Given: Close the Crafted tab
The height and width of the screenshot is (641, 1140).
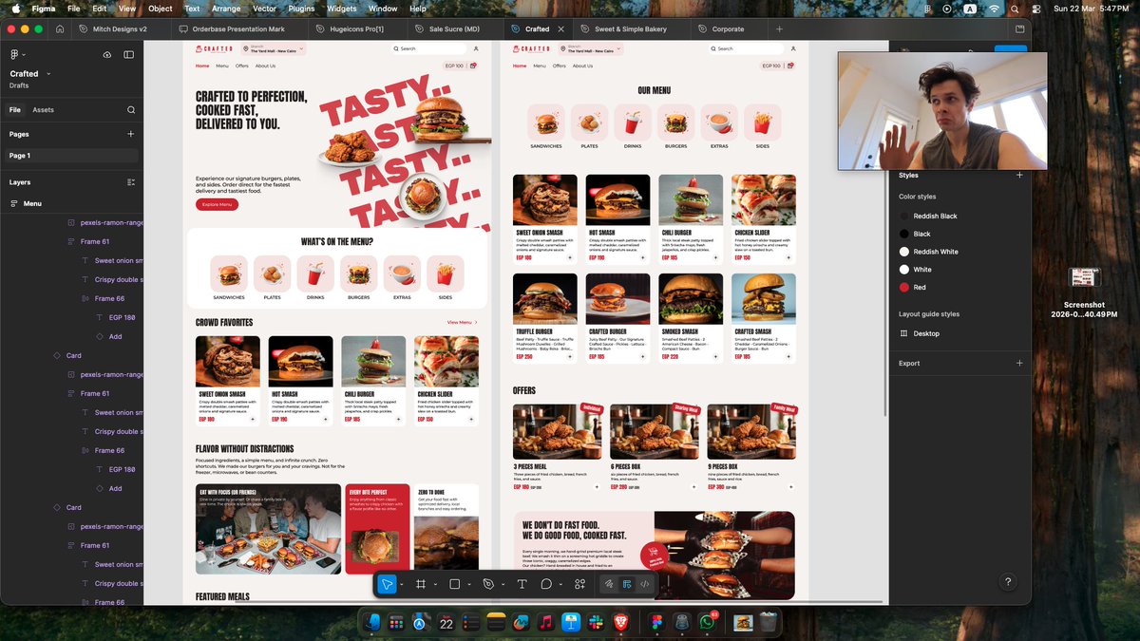Looking at the screenshot, I should [x=561, y=29].
